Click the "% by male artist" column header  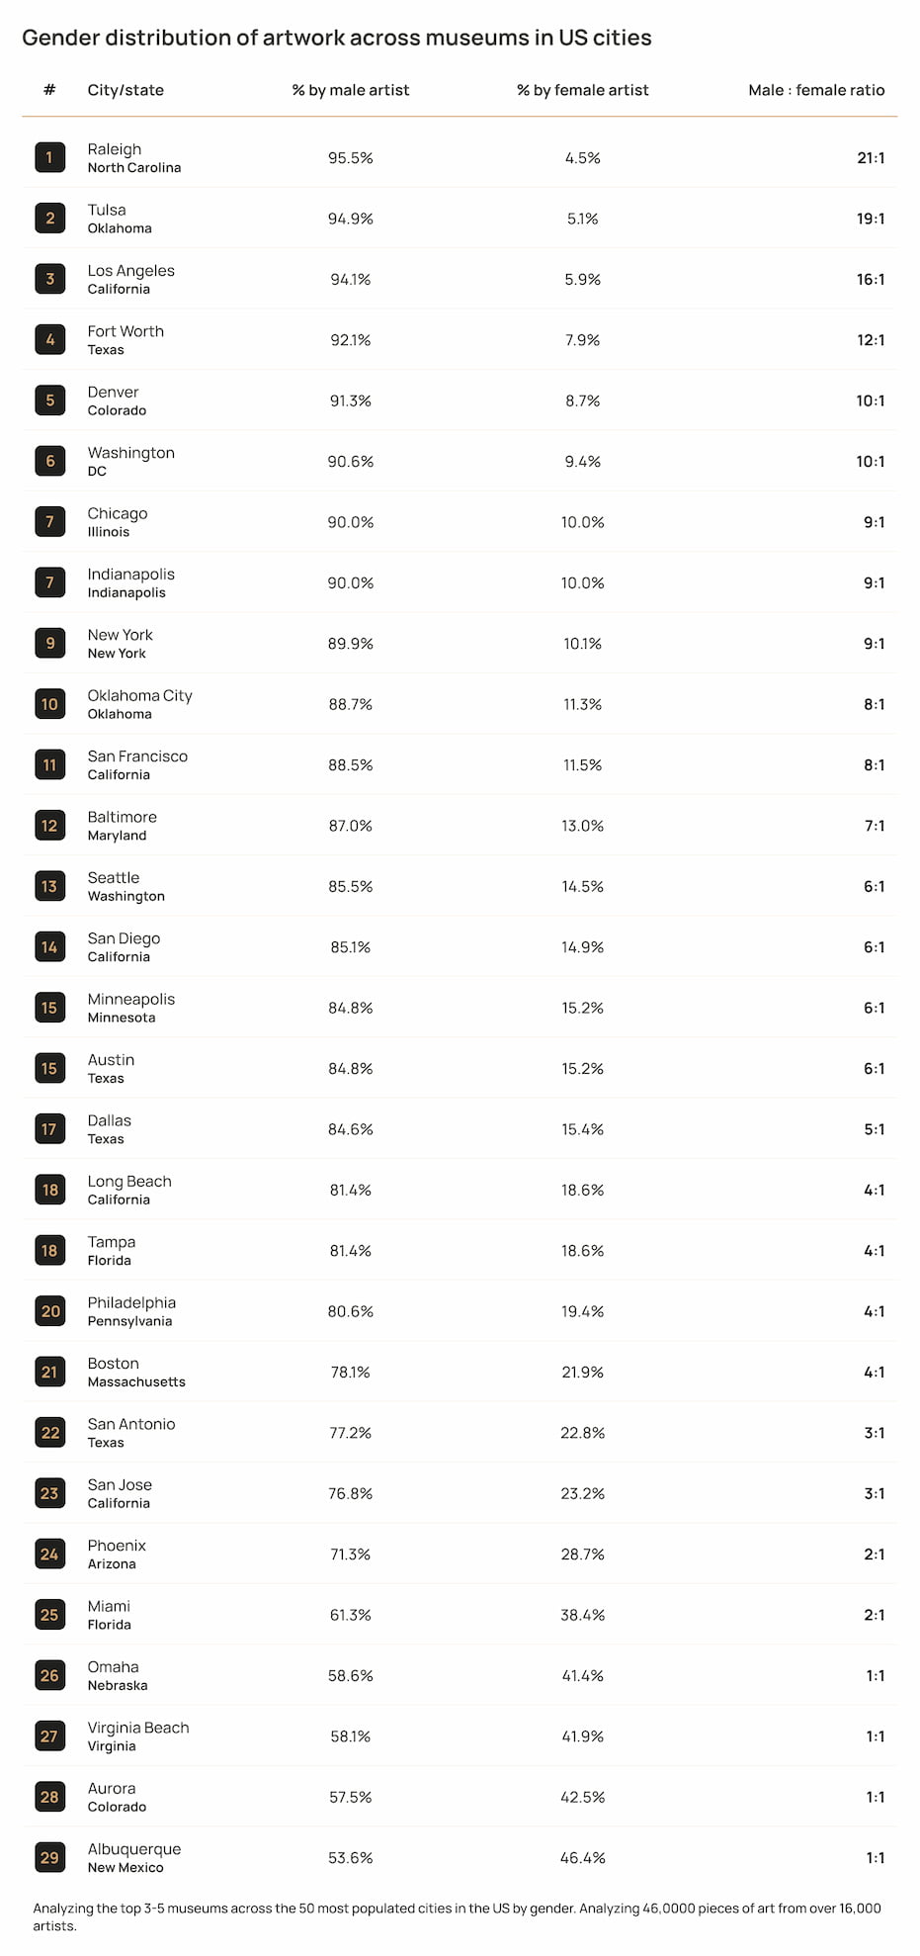tap(350, 90)
